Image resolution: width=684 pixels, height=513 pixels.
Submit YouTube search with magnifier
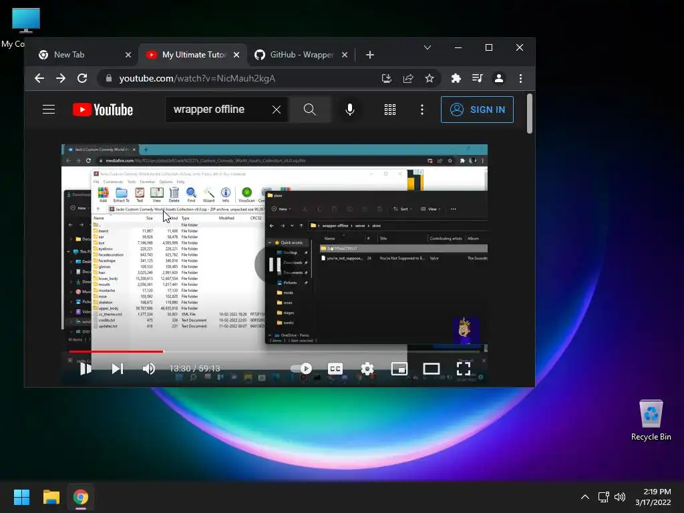pyautogui.click(x=310, y=110)
